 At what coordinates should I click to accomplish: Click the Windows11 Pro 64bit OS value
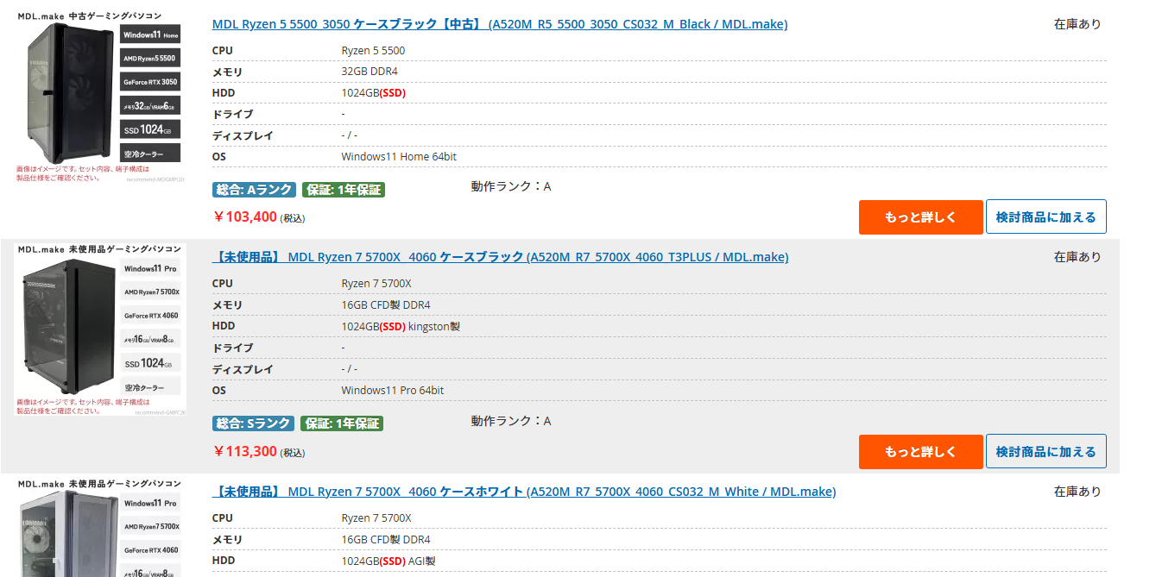[x=392, y=391]
